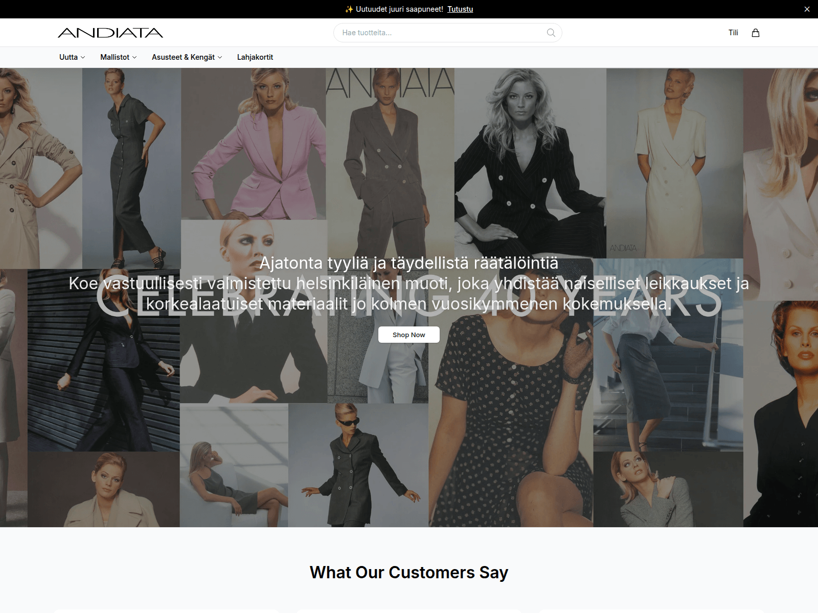The height and width of the screenshot is (613, 818).
Task: Open the Tili account link
Action: [x=733, y=33]
